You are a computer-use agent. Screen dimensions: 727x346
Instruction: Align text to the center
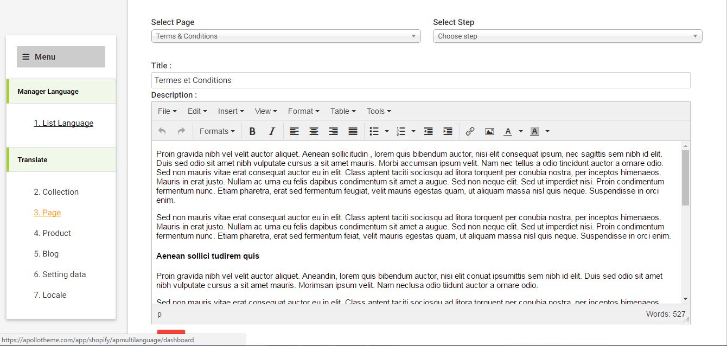[x=314, y=131]
